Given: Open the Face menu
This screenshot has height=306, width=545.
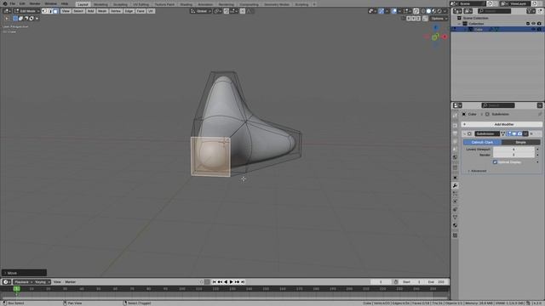Looking at the screenshot, I should tap(141, 11).
